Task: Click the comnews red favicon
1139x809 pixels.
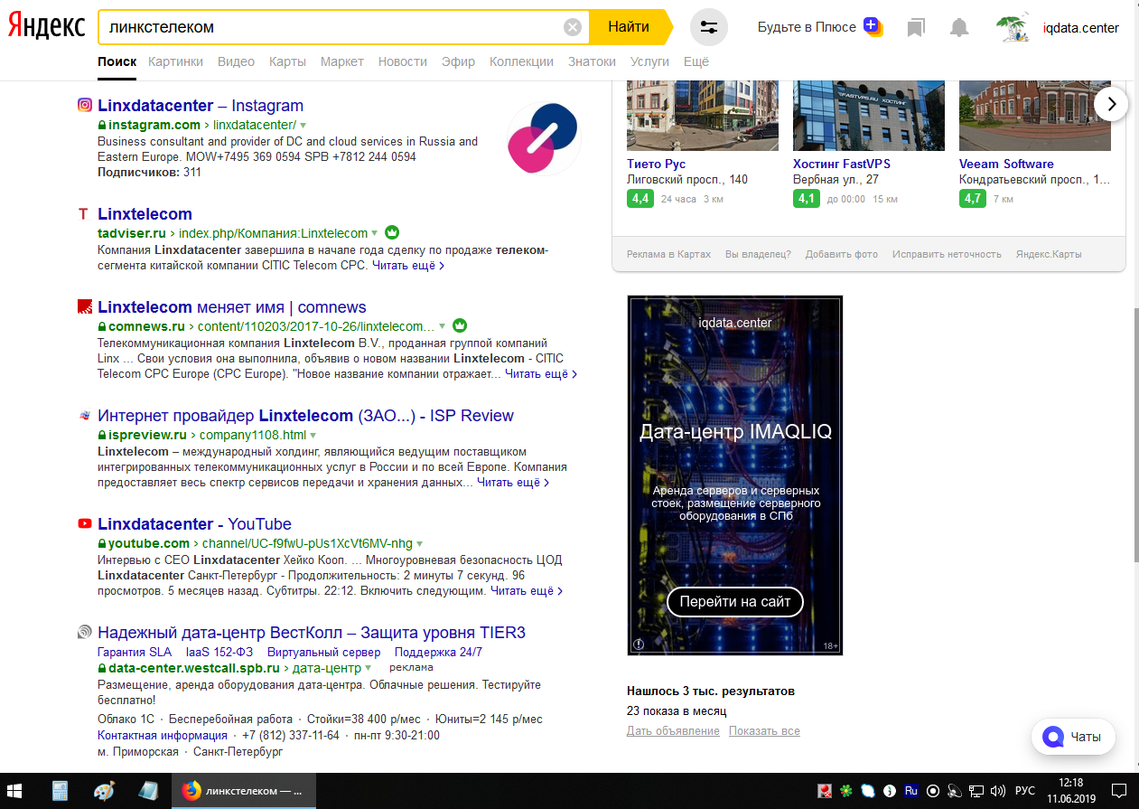Action: coord(85,306)
